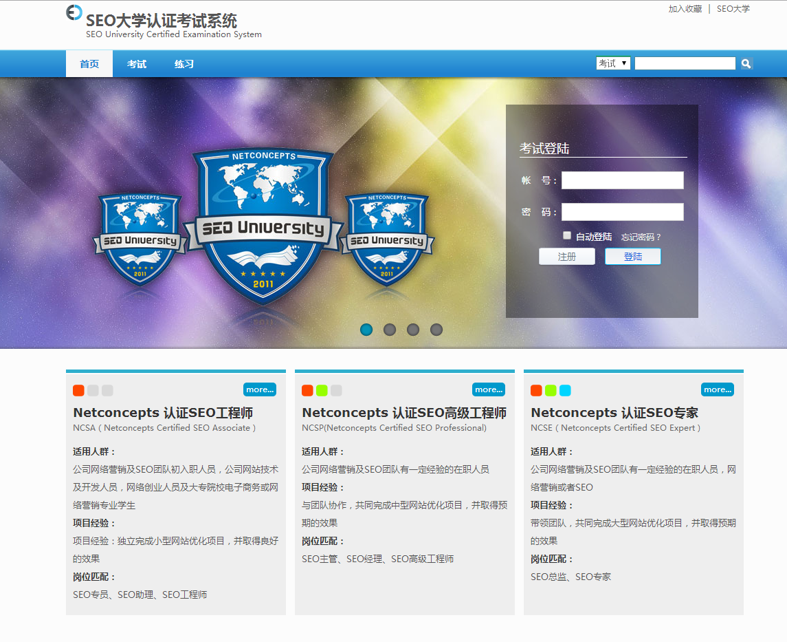Viewport: 787px width, 642px height.
Task: Click the NCSA subtitle text
Action: [164, 428]
